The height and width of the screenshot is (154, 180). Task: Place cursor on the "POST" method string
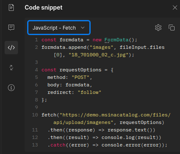tap(80, 77)
